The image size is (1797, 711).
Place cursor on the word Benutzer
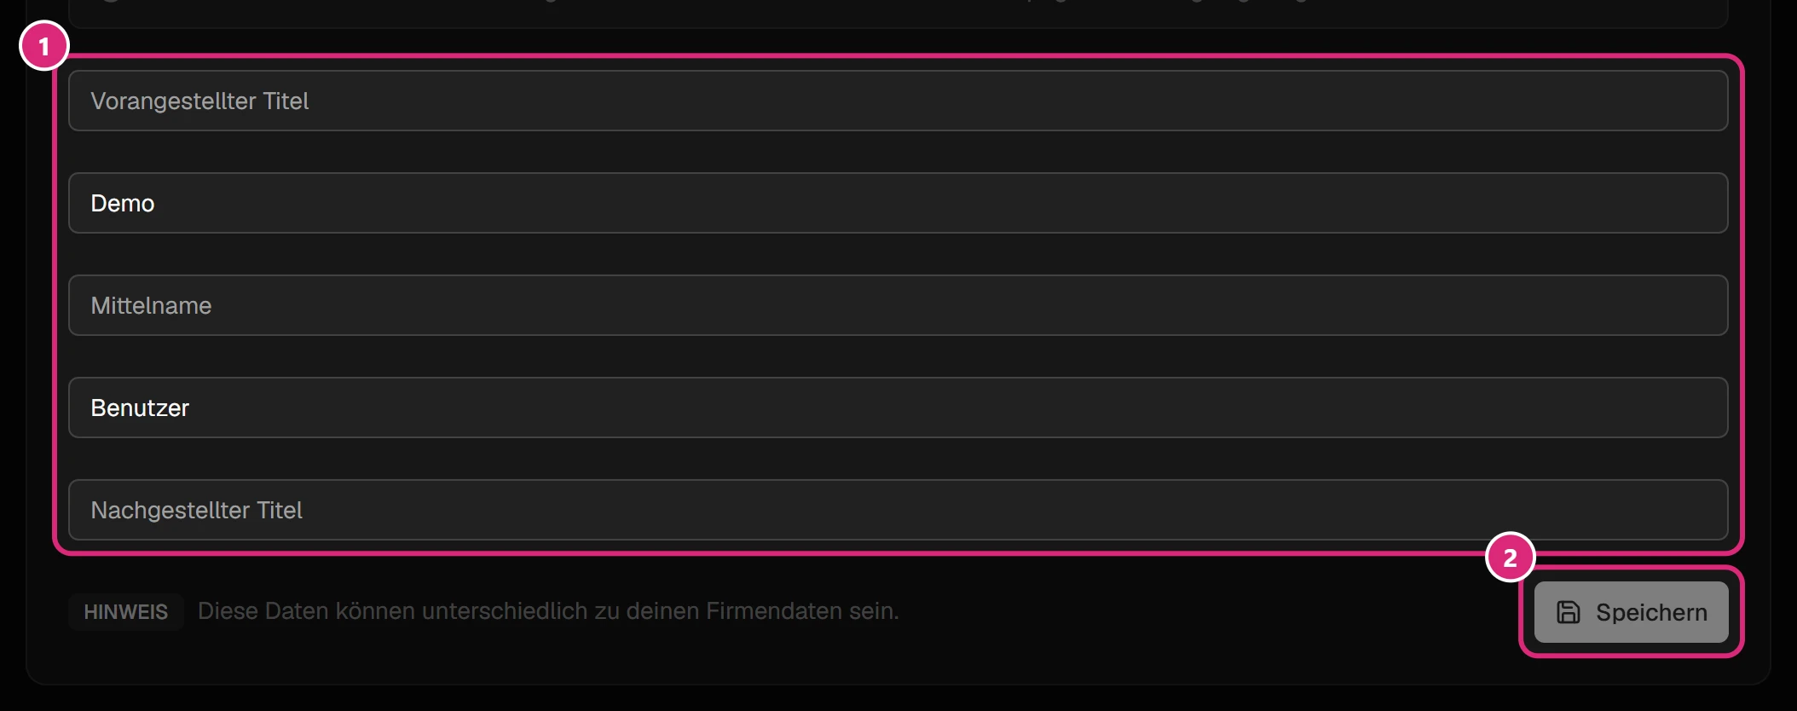(140, 408)
